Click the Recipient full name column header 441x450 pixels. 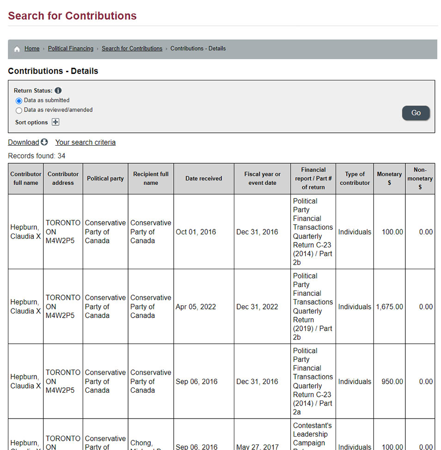[151, 179]
